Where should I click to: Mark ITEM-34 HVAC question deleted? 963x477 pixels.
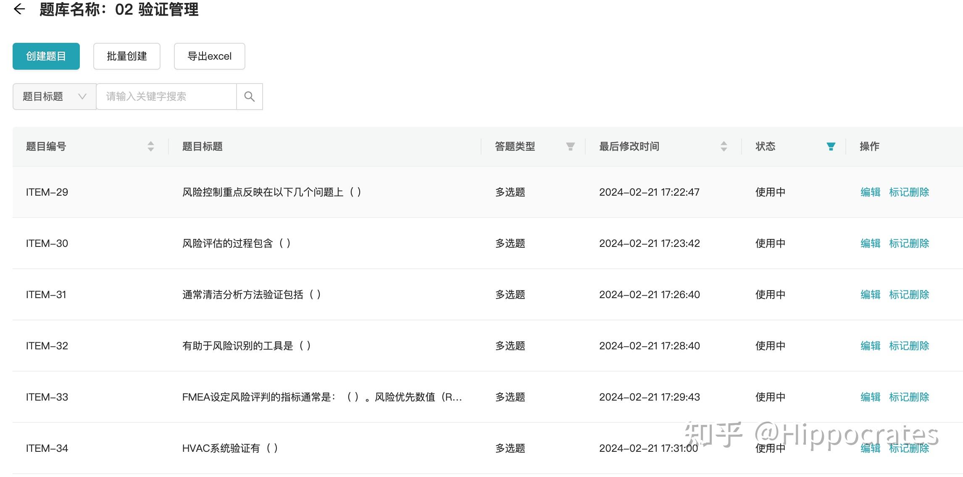pos(909,448)
